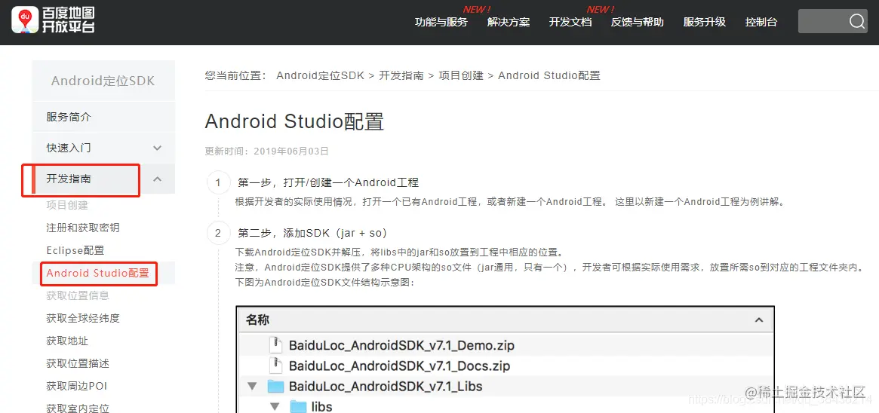Open the 功能与服务 menu
Screen dimensions: 879x413
click(441, 23)
